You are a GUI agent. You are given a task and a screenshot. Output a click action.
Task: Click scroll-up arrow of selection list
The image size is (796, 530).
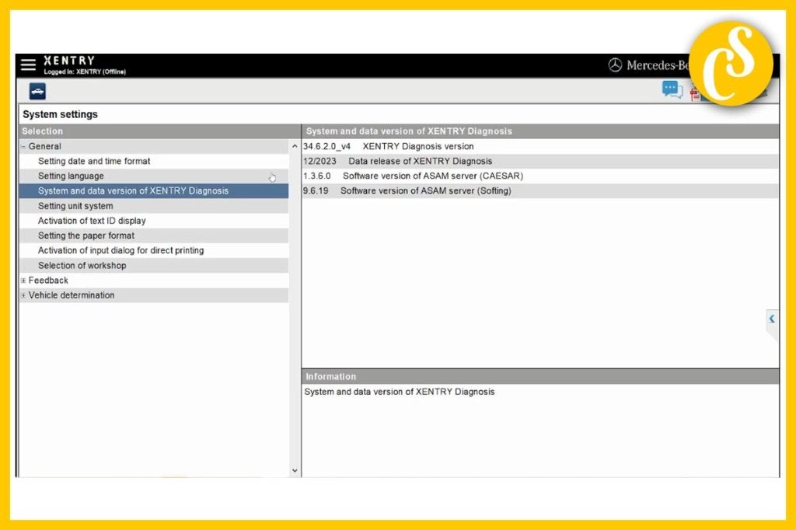tap(295, 146)
